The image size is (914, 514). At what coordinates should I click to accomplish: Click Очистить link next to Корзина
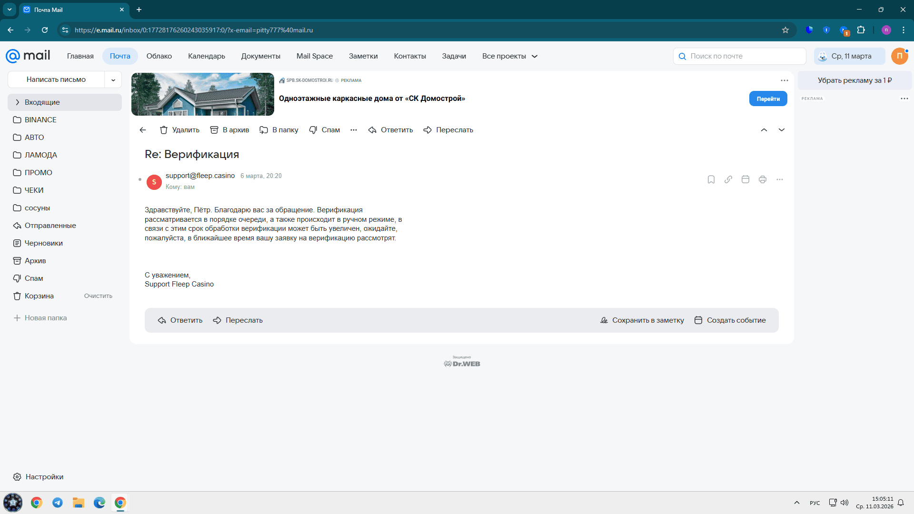pyautogui.click(x=98, y=296)
